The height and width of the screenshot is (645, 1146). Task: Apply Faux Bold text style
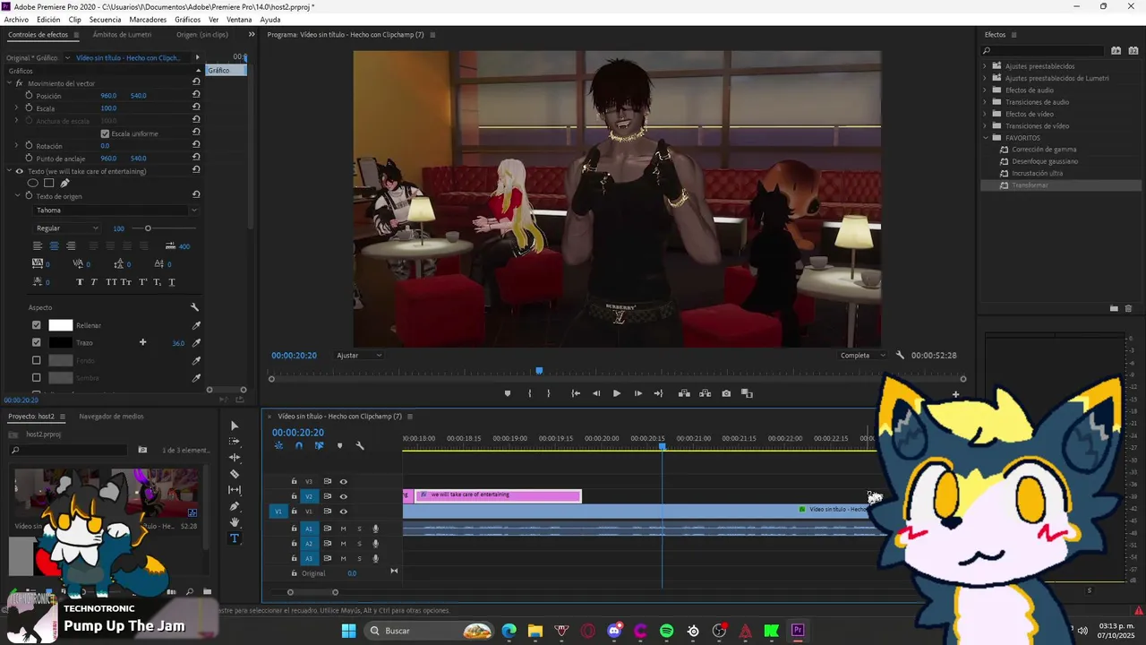click(x=80, y=282)
